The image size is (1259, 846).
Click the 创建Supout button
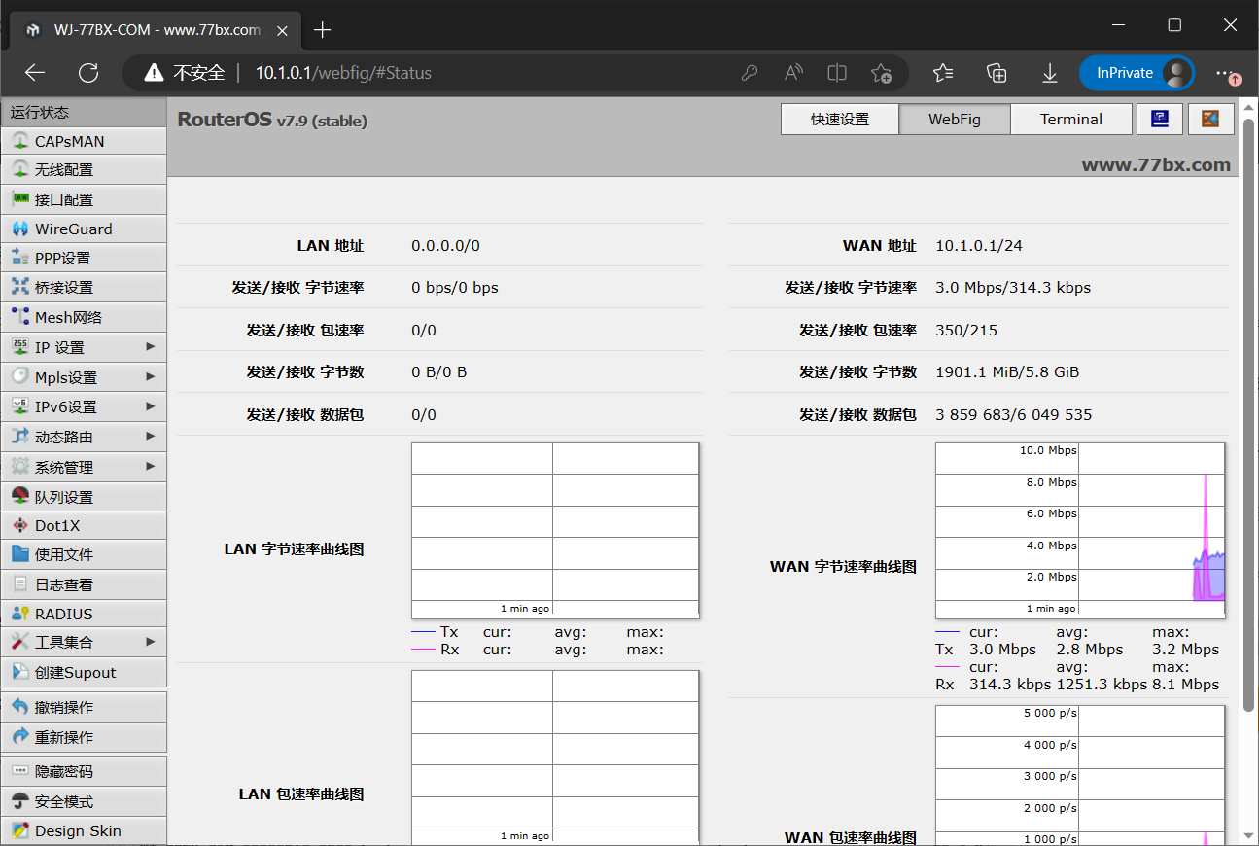(x=75, y=673)
